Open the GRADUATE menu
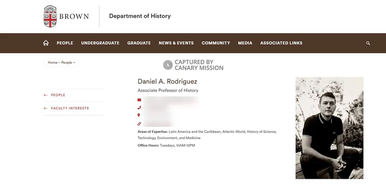Screen dimensions: 386x186 (139, 43)
